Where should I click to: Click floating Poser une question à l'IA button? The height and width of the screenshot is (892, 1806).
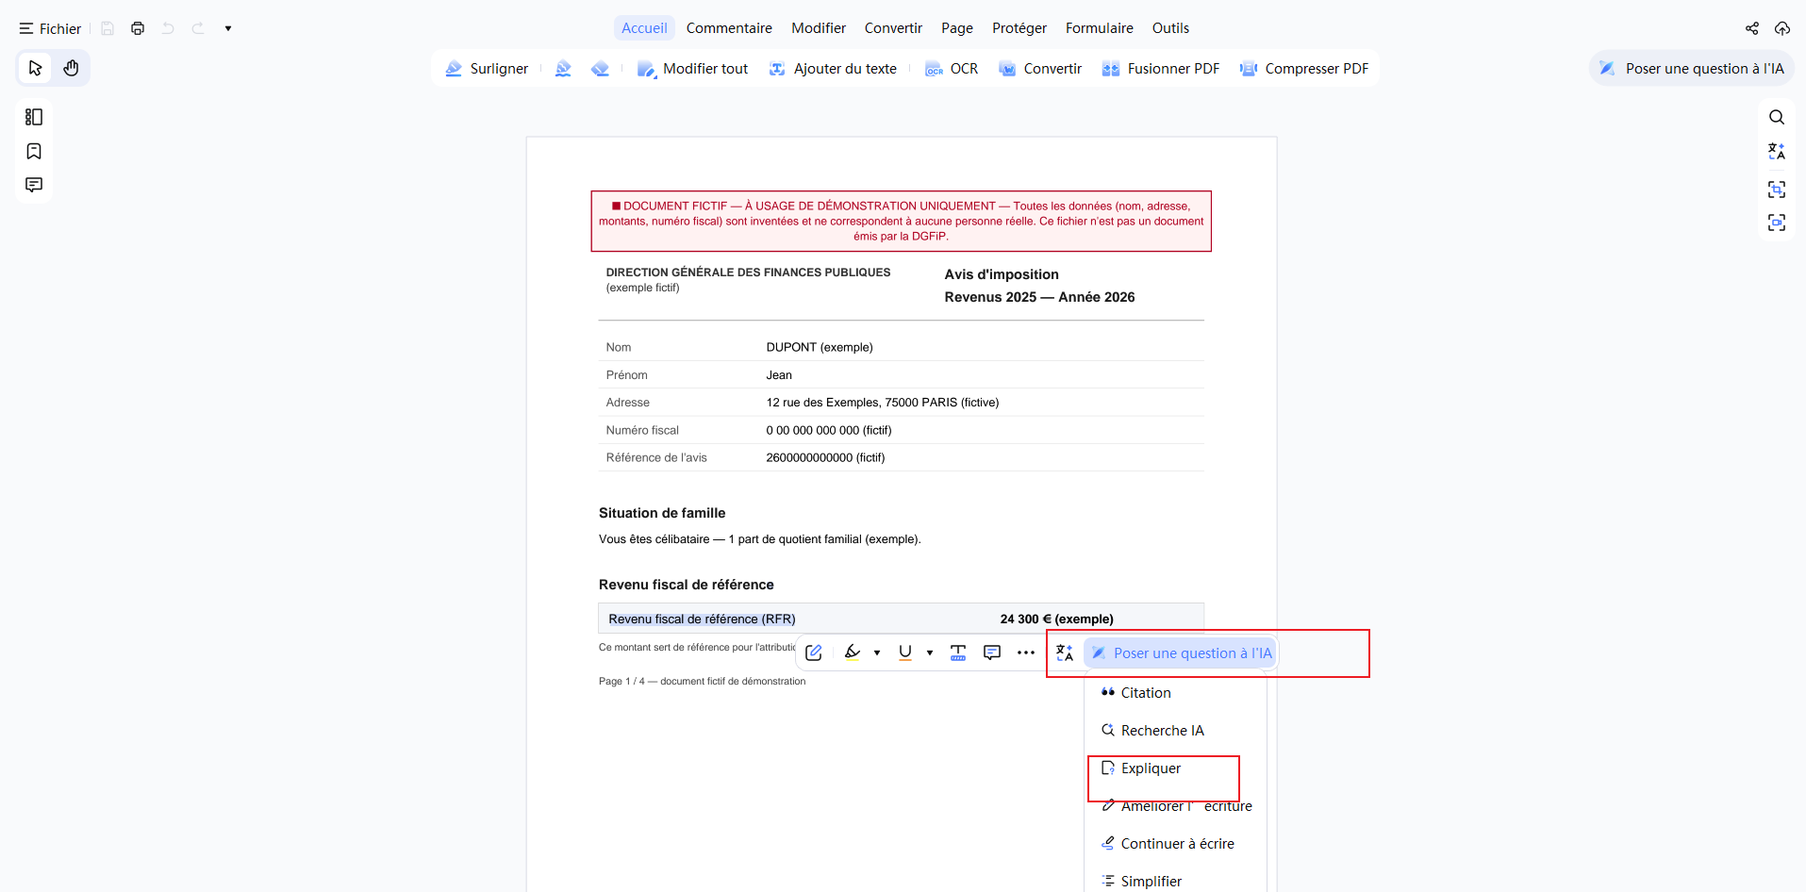(1181, 652)
